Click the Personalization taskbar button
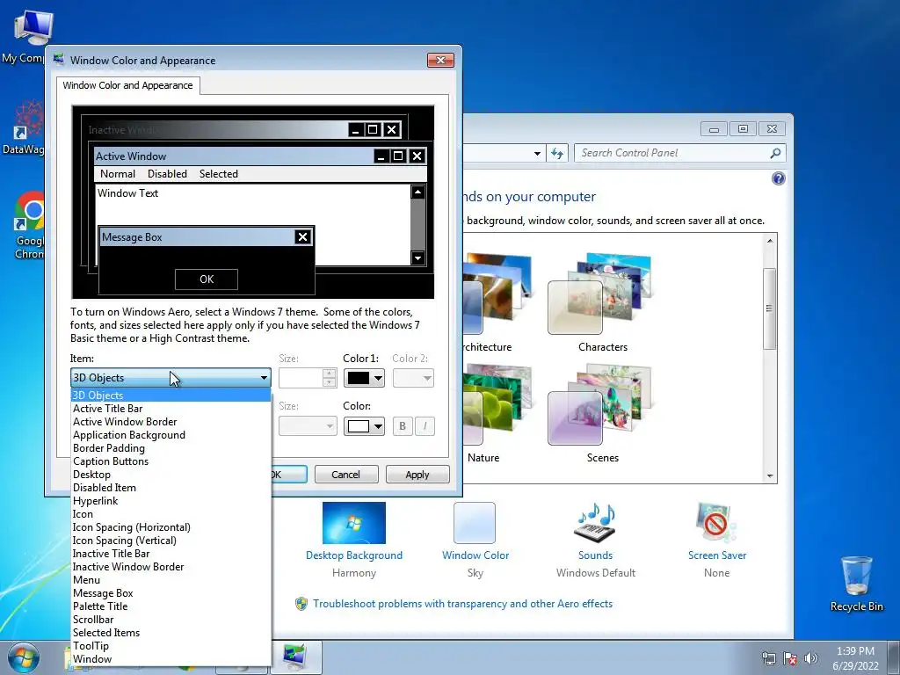Screen dimensions: 900x675 pos(296,657)
